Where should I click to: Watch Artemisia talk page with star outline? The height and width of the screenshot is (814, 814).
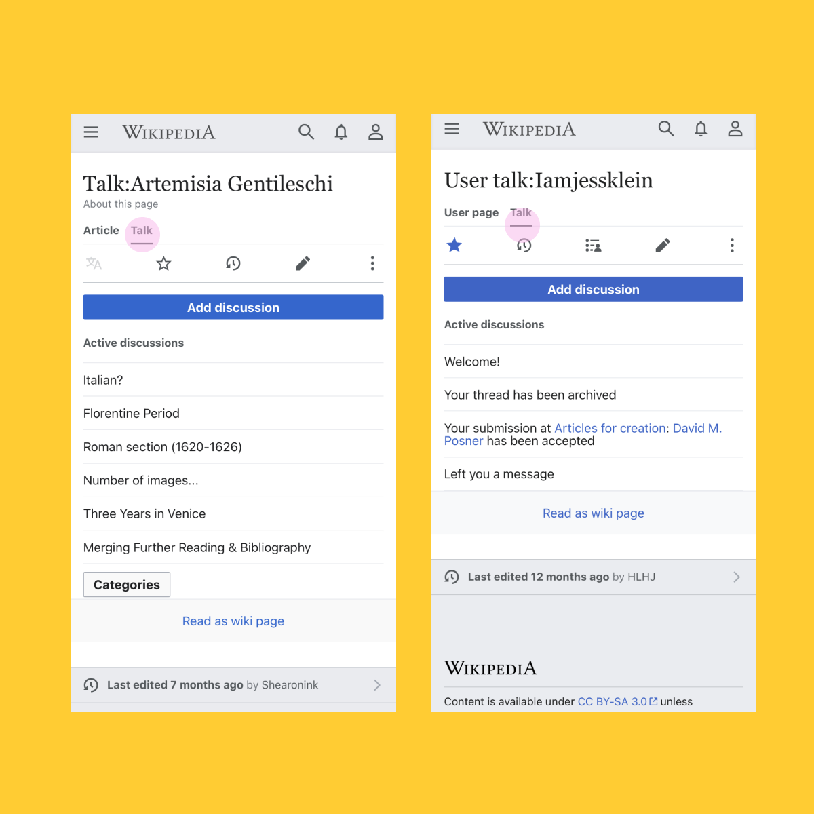point(163,263)
